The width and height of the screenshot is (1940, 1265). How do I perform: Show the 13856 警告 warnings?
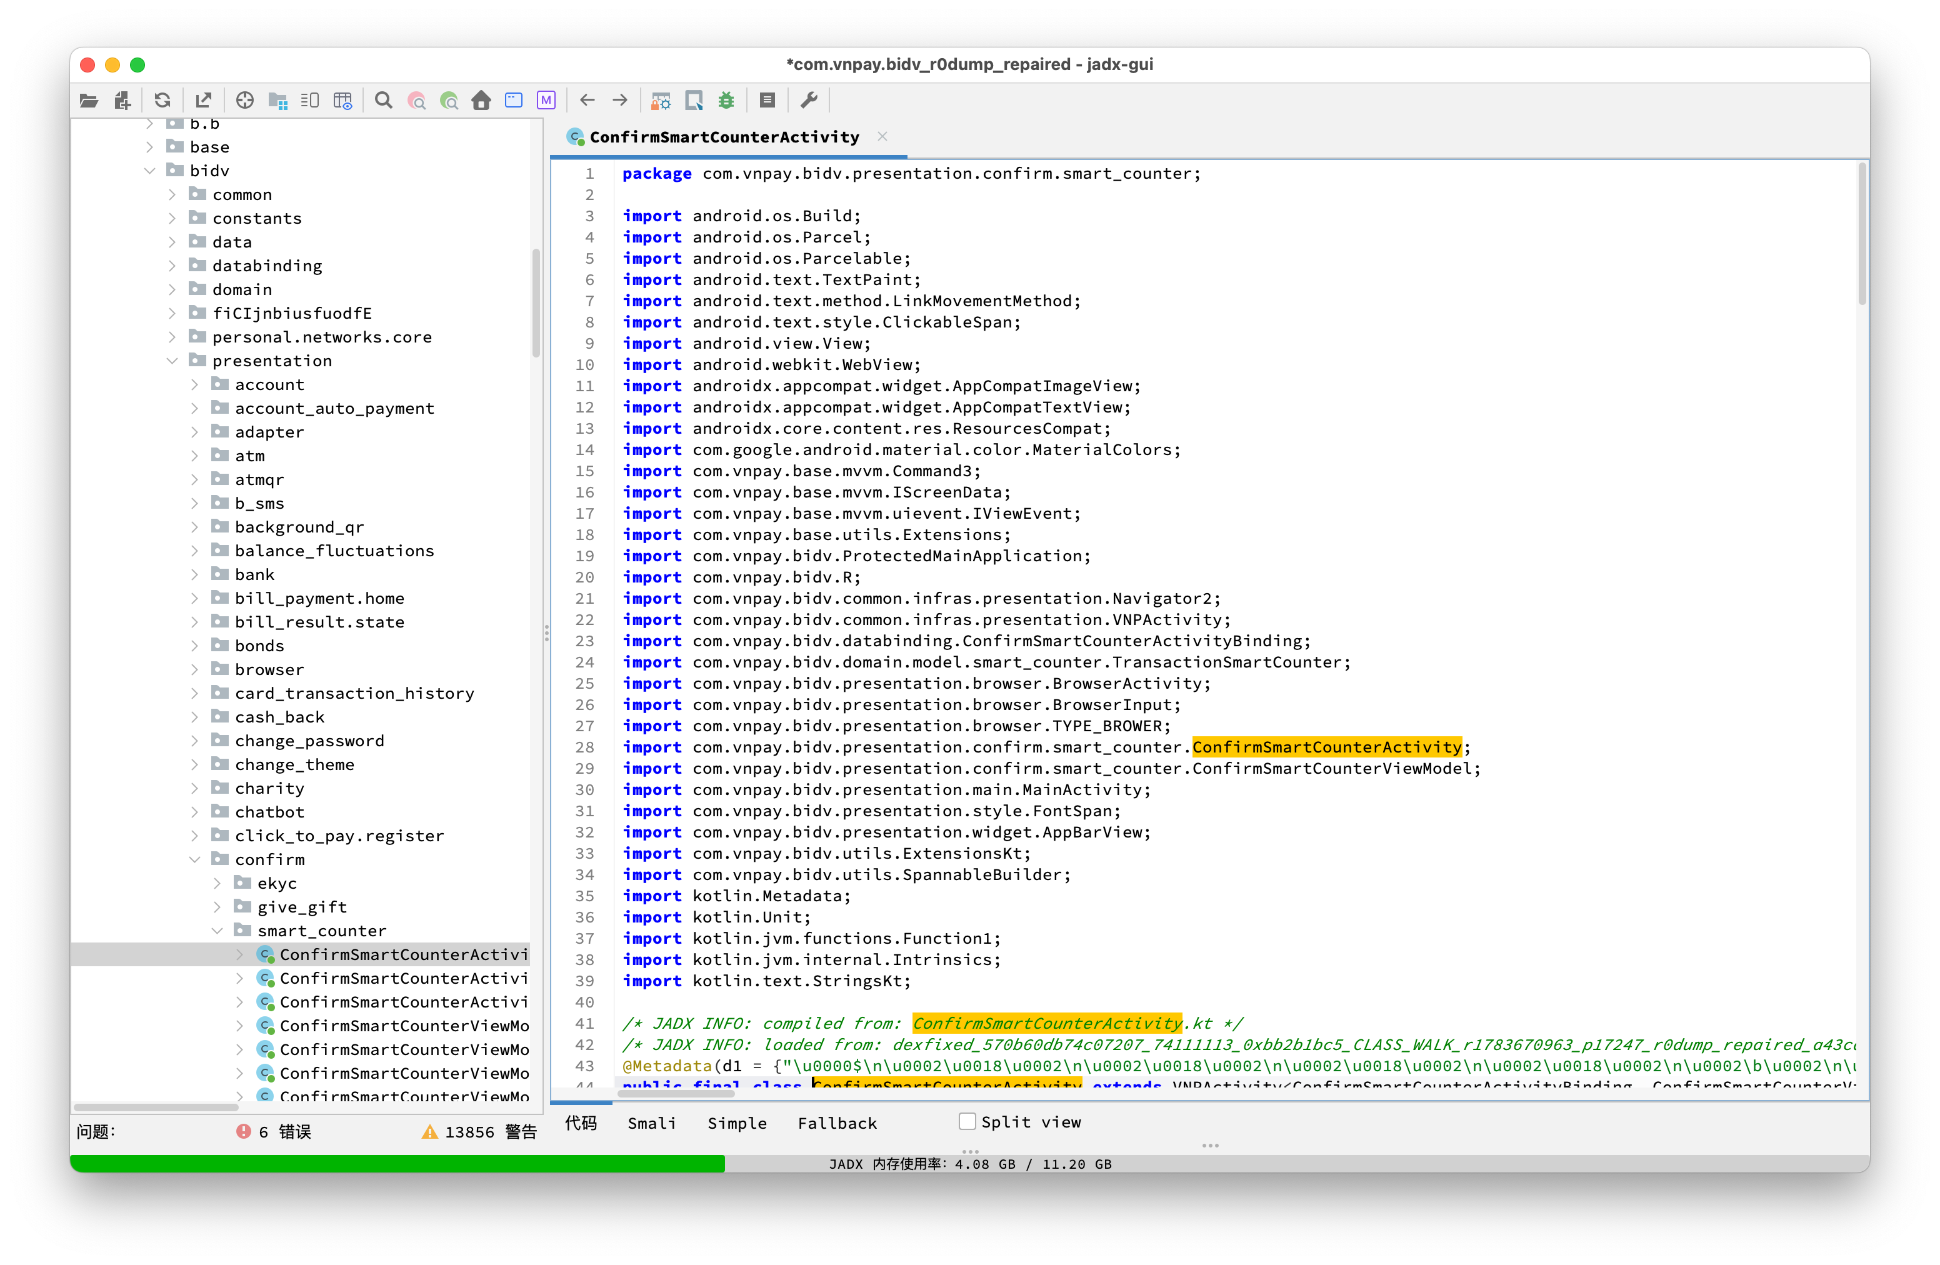click(479, 1131)
